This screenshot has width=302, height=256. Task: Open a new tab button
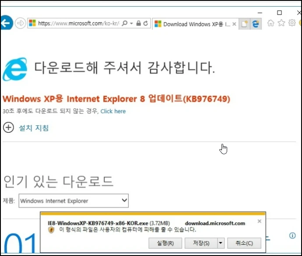click(x=244, y=24)
